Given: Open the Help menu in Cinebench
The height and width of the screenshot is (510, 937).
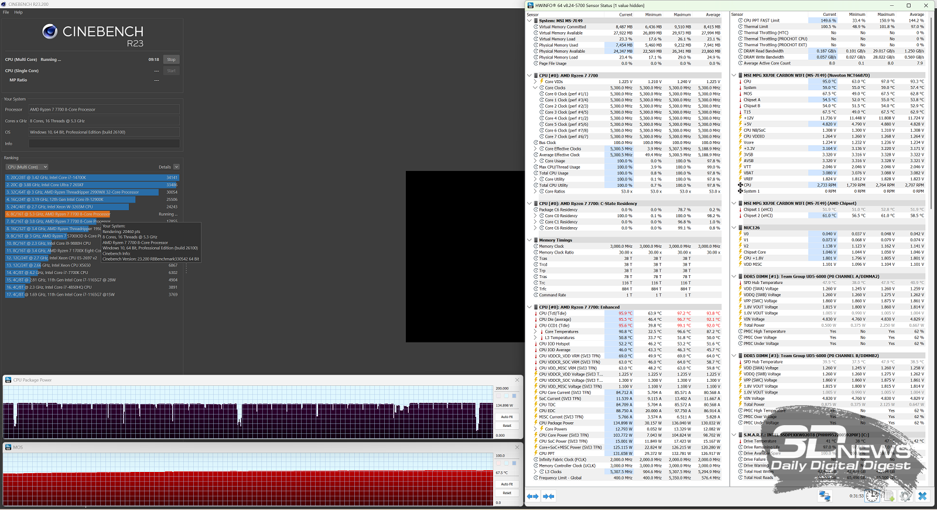Looking at the screenshot, I should [x=18, y=12].
